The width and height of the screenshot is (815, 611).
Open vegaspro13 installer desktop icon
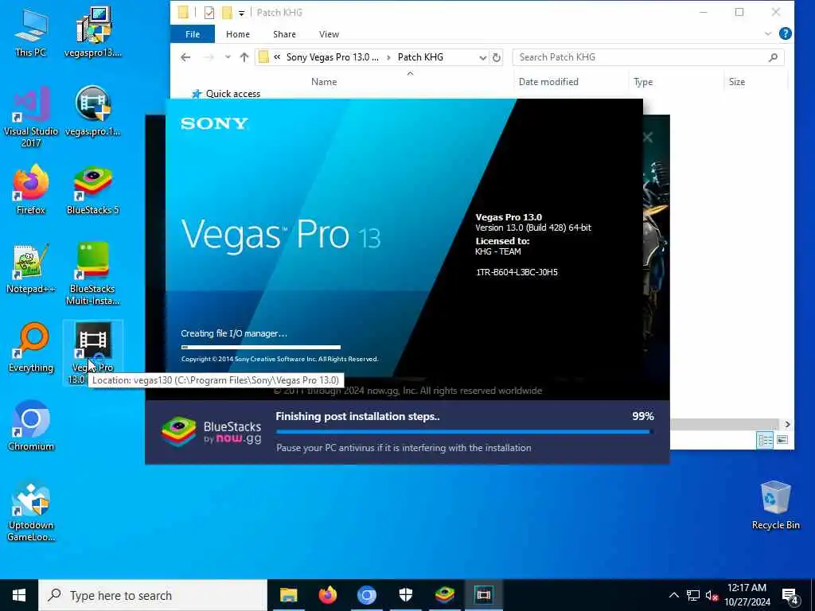[93, 32]
